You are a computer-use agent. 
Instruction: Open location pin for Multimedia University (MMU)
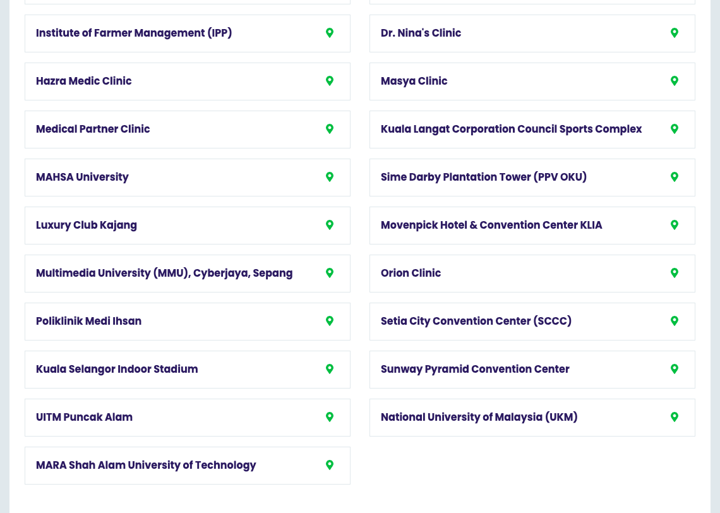pyautogui.click(x=329, y=273)
